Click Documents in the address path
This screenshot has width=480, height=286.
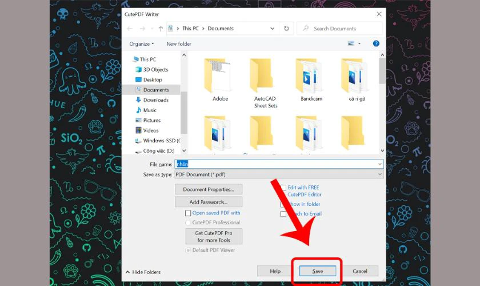click(x=221, y=29)
